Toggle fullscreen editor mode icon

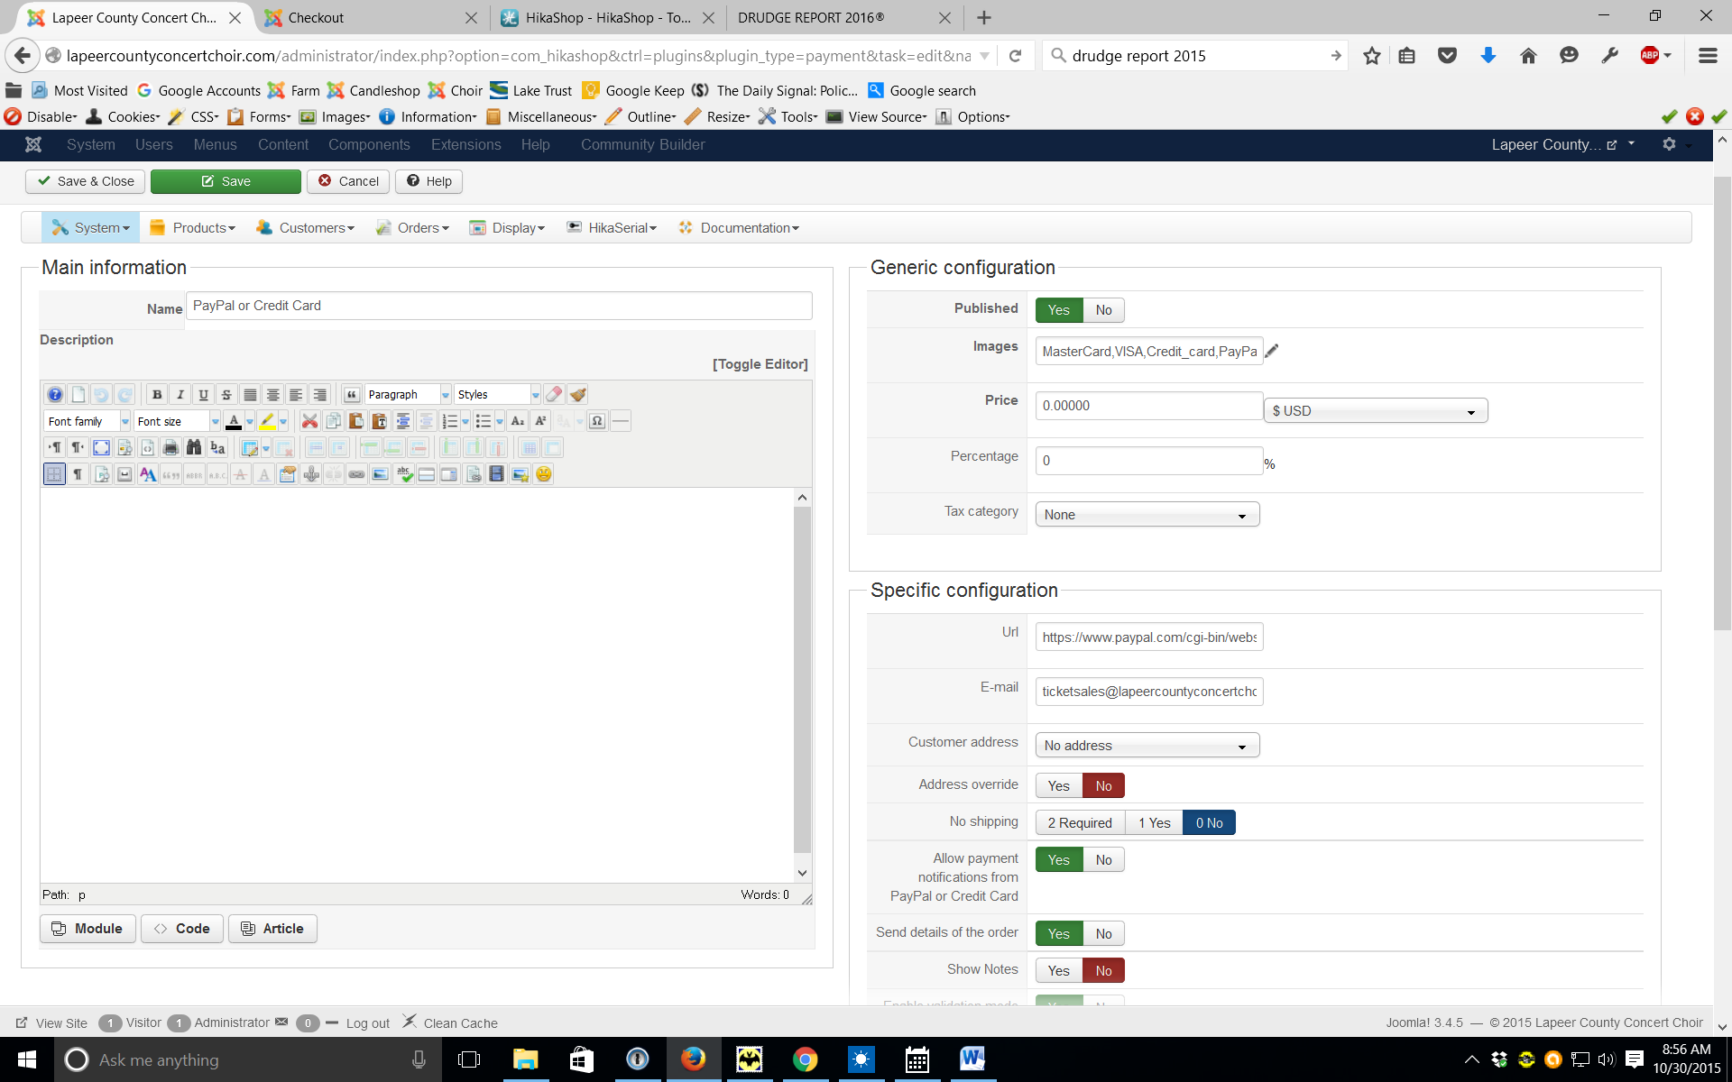(101, 447)
